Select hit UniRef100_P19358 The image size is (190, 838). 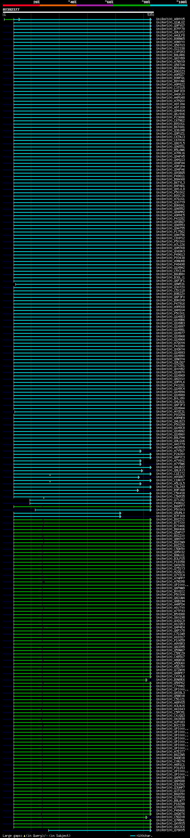(x=170, y=562)
